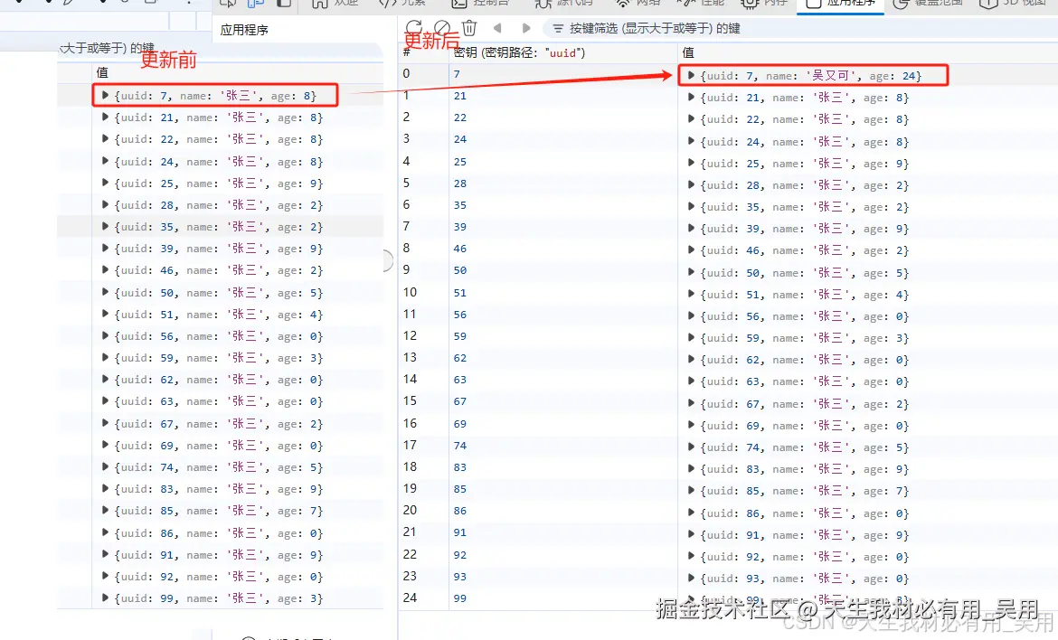Screen dimensions: 1058x640
Task: Go to the previous page arrow
Action: (x=497, y=28)
